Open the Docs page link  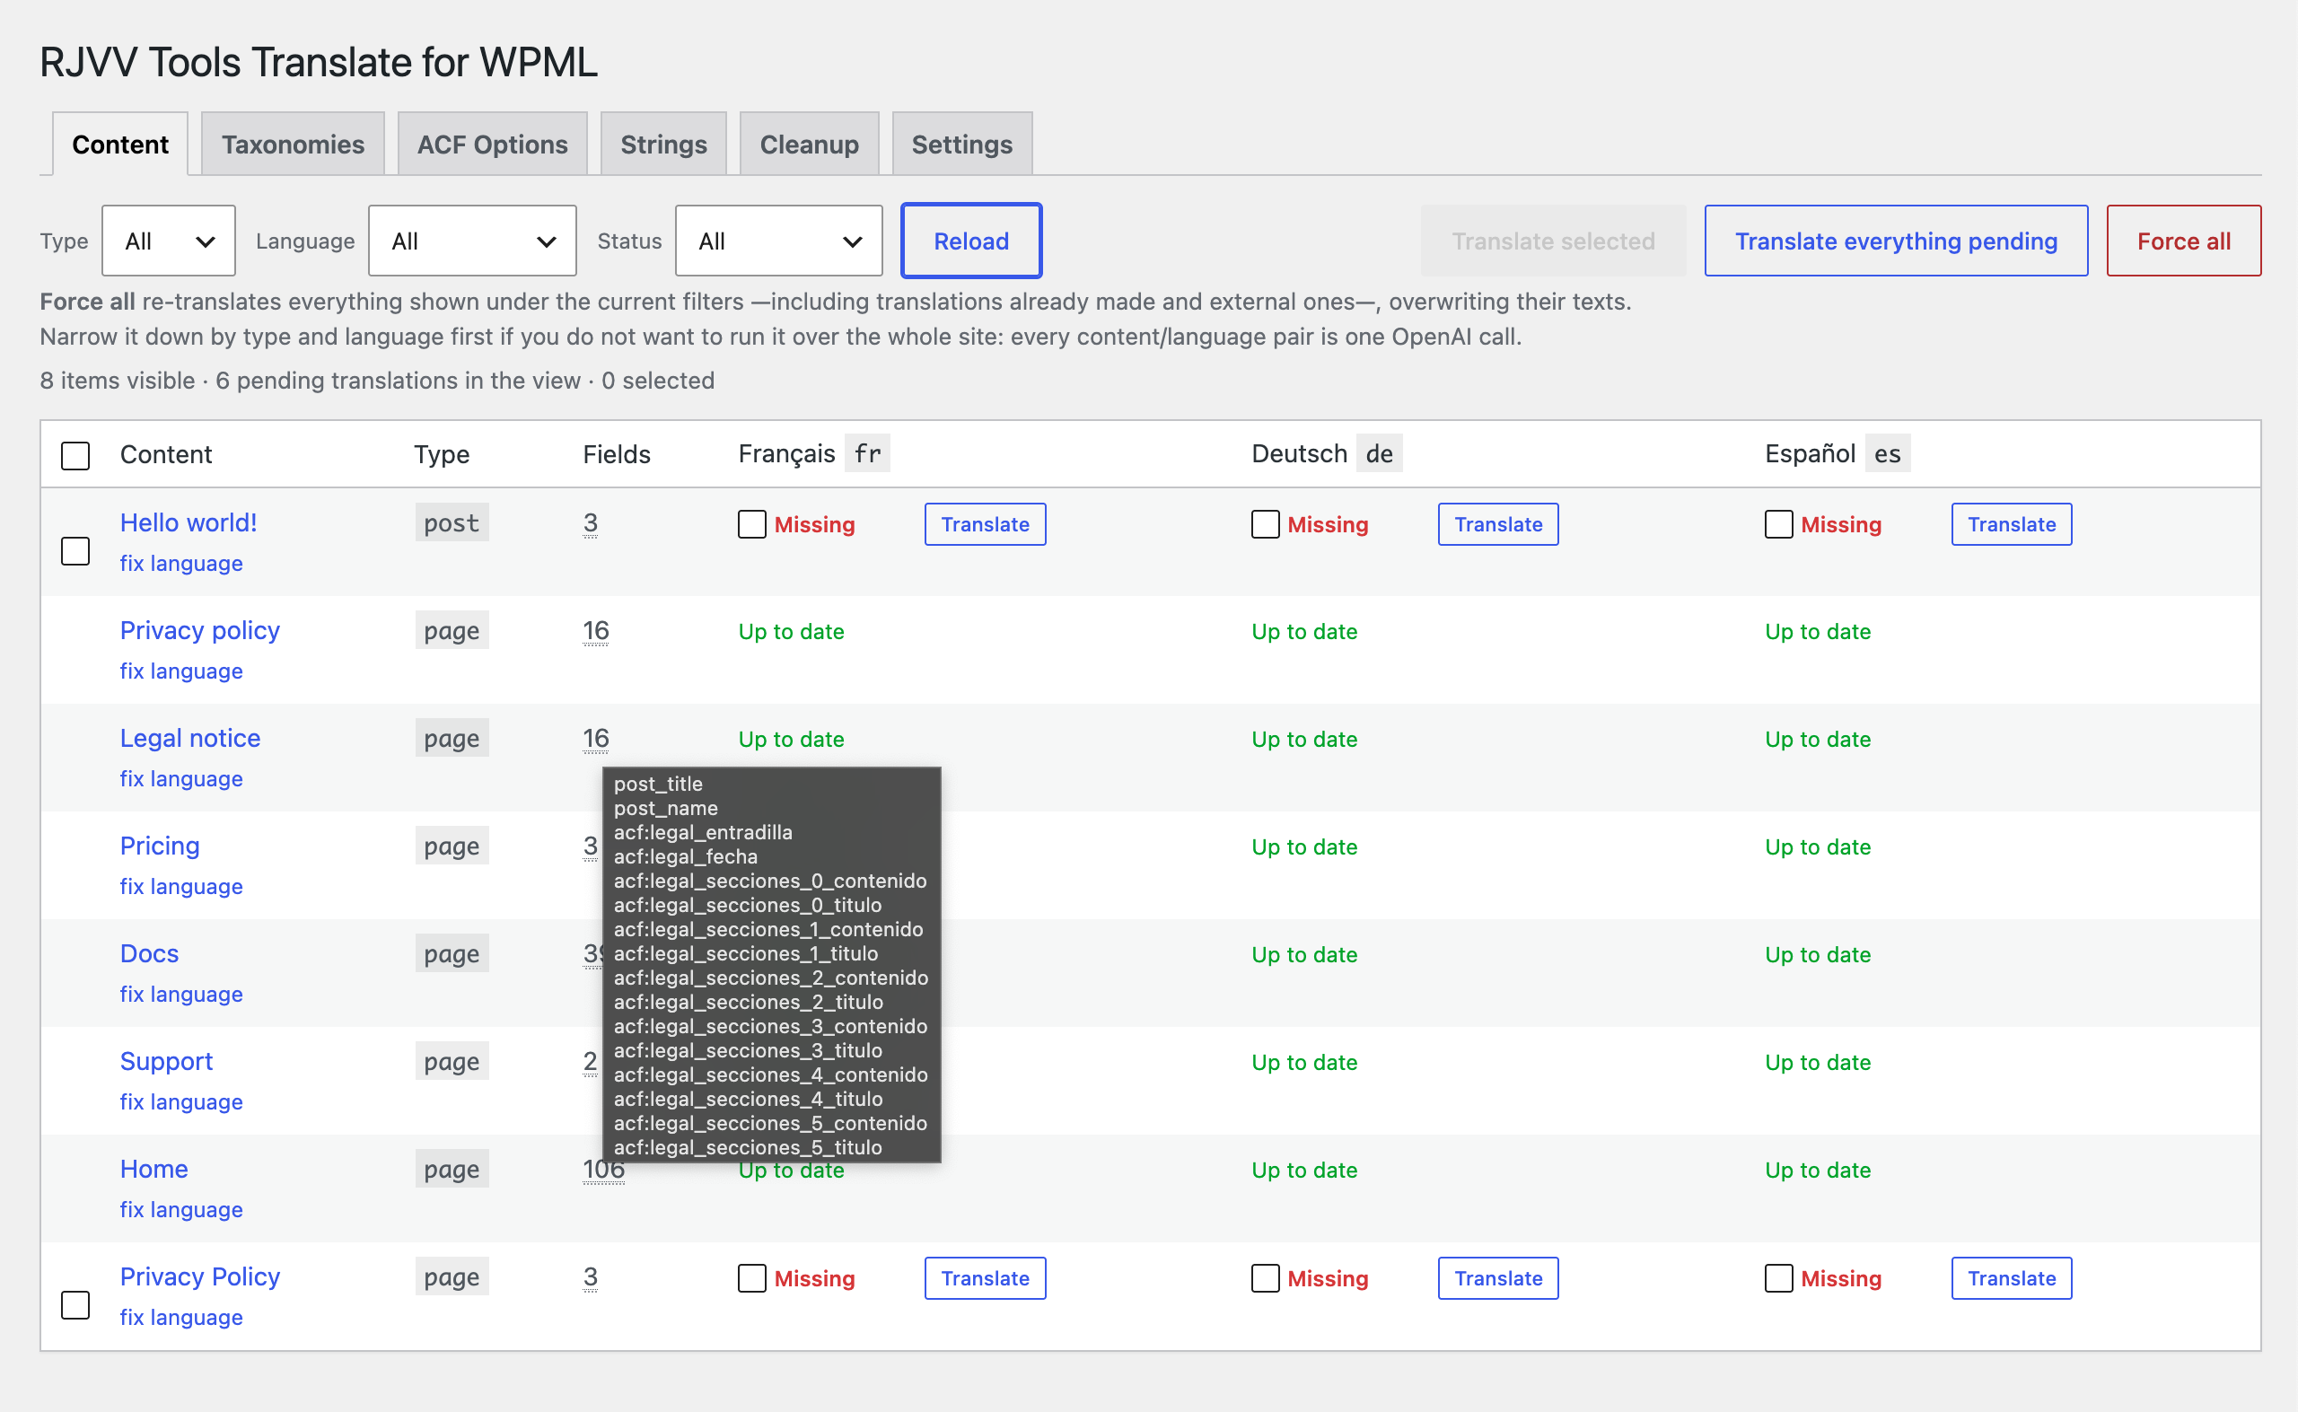click(149, 953)
